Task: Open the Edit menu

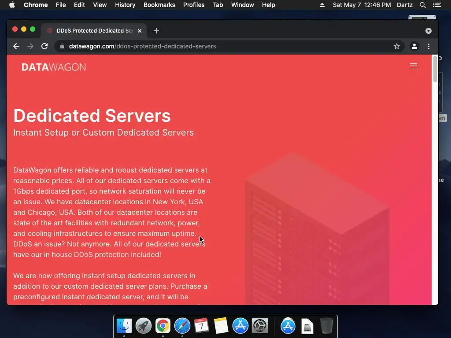Action: (79, 5)
